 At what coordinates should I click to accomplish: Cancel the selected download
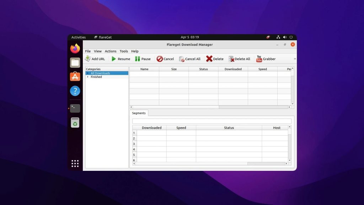(x=165, y=59)
